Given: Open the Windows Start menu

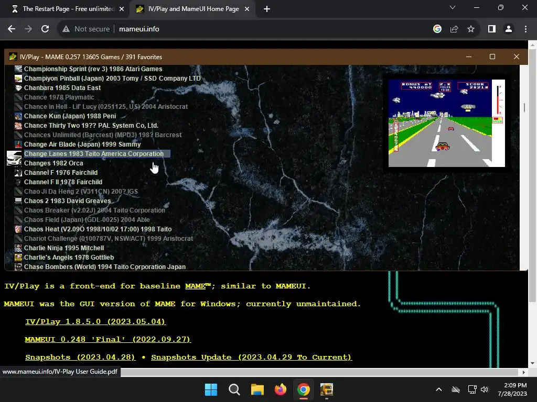Looking at the screenshot, I should (x=211, y=389).
